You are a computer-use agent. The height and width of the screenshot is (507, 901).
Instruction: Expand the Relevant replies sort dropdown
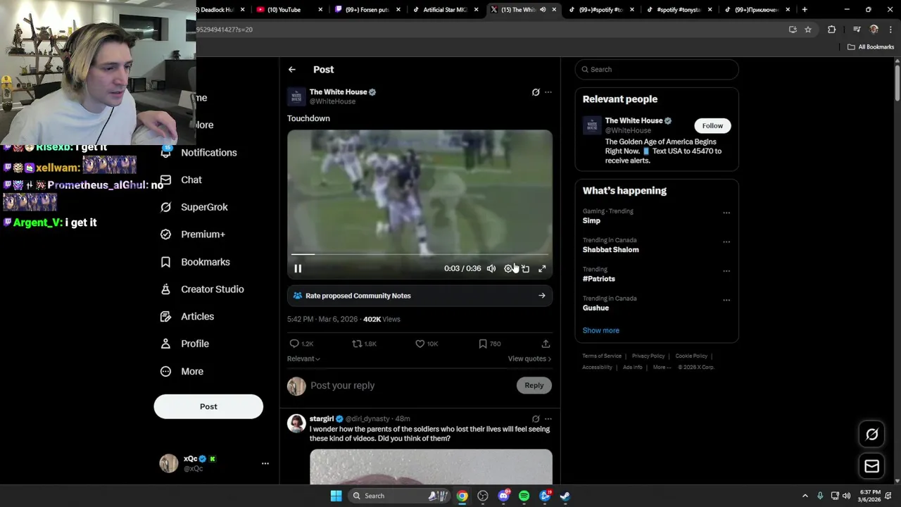303,358
